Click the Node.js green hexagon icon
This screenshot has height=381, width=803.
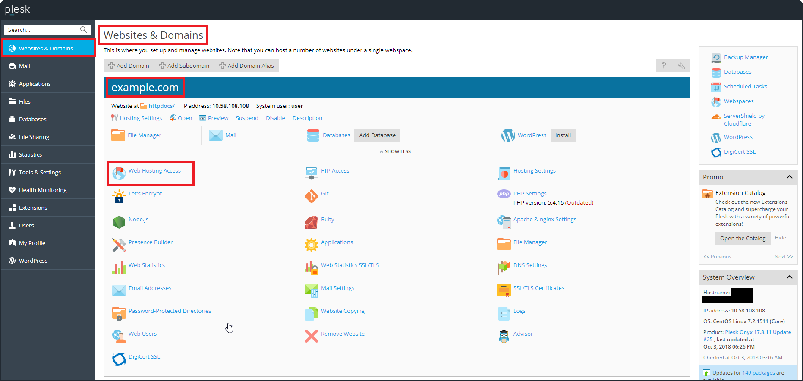coord(119,222)
